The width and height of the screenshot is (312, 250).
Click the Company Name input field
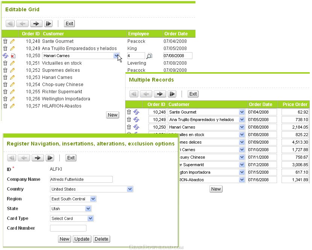(81, 179)
